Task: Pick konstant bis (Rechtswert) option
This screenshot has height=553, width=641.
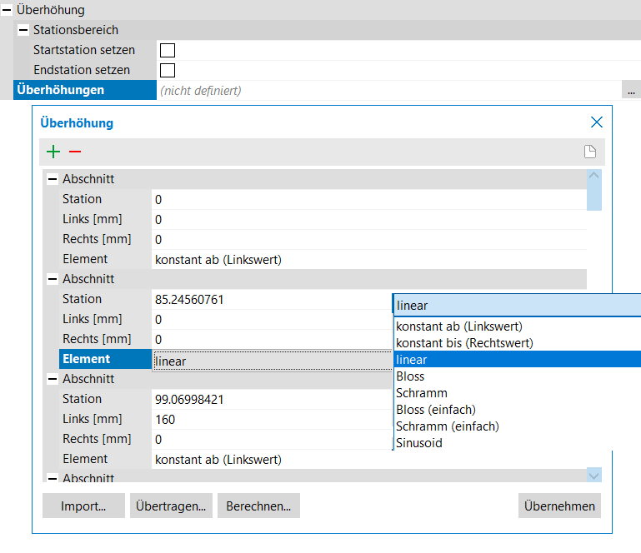Action: 463,343
